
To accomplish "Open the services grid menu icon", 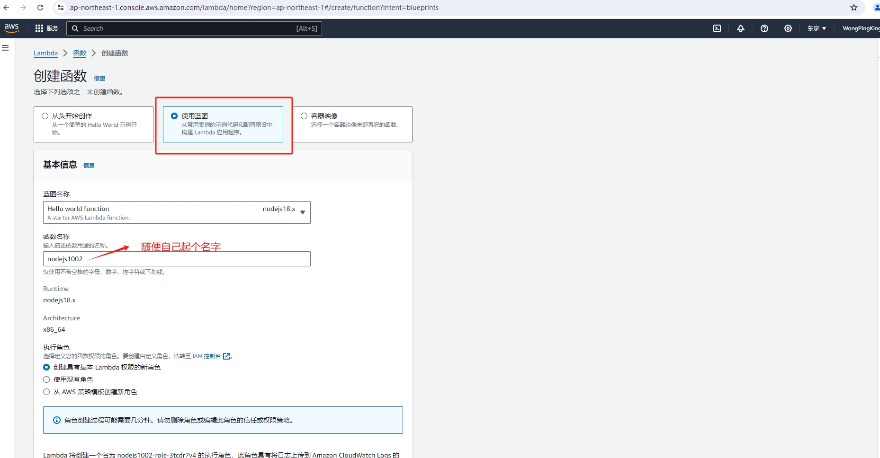I will coord(39,28).
